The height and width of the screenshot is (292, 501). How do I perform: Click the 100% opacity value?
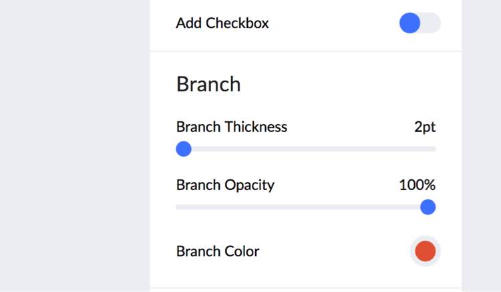pos(417,185)
